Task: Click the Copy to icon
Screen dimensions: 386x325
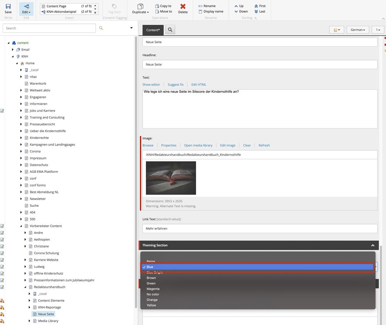Action: coord(157,6)
